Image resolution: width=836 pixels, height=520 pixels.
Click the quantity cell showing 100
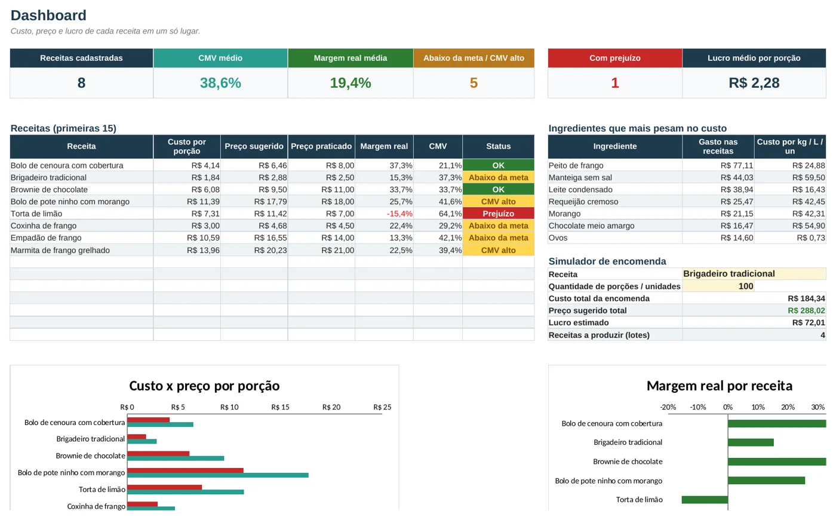pos(718,286)
